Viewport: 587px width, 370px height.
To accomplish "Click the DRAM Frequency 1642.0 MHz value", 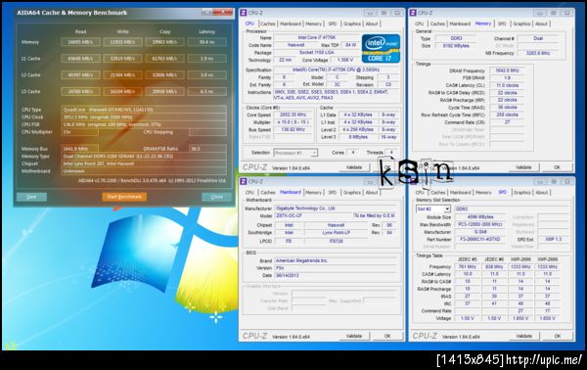I will coord(507,70).
